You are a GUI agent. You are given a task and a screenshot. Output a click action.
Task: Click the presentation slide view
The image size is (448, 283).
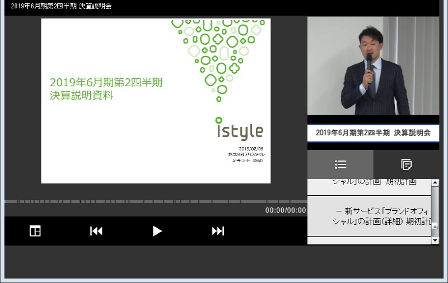(156, 101)
